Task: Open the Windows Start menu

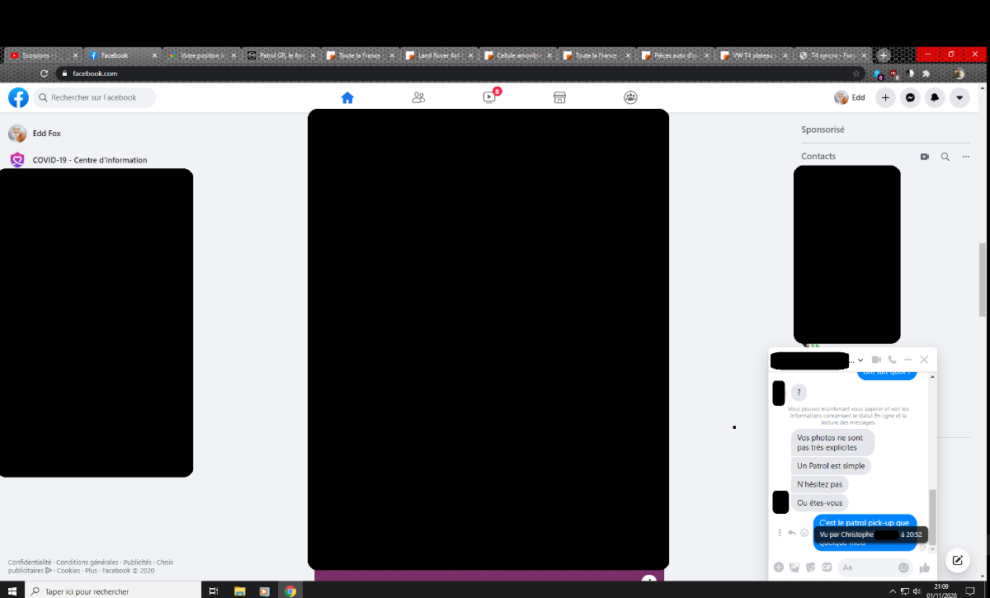Action: [x=12, y=591]
